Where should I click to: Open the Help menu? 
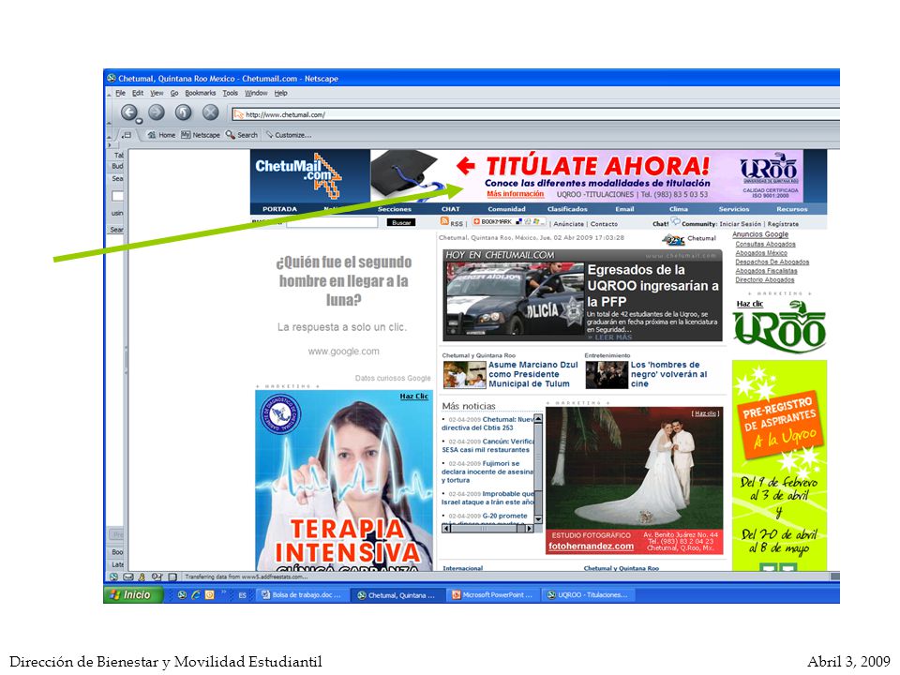point(280,93)
